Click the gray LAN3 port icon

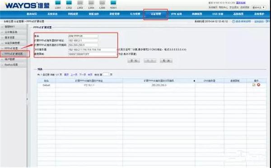pyautogui.click(x=80, y=3)
